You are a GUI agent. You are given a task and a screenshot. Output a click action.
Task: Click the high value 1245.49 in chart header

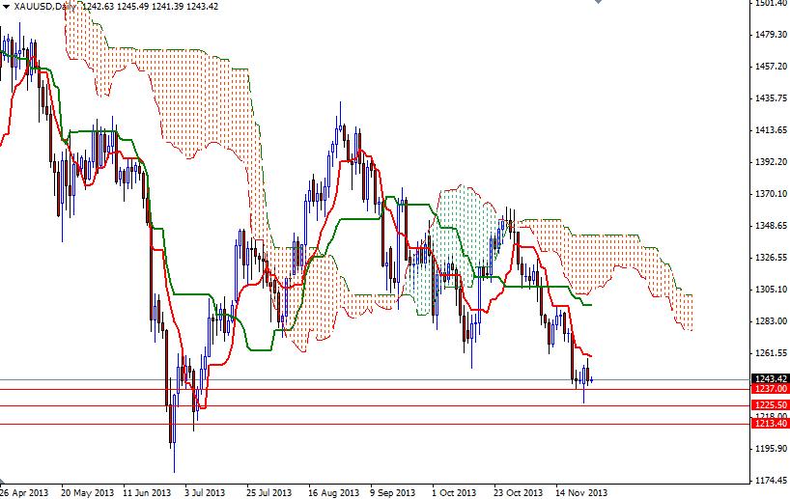(x=132, y=7)
